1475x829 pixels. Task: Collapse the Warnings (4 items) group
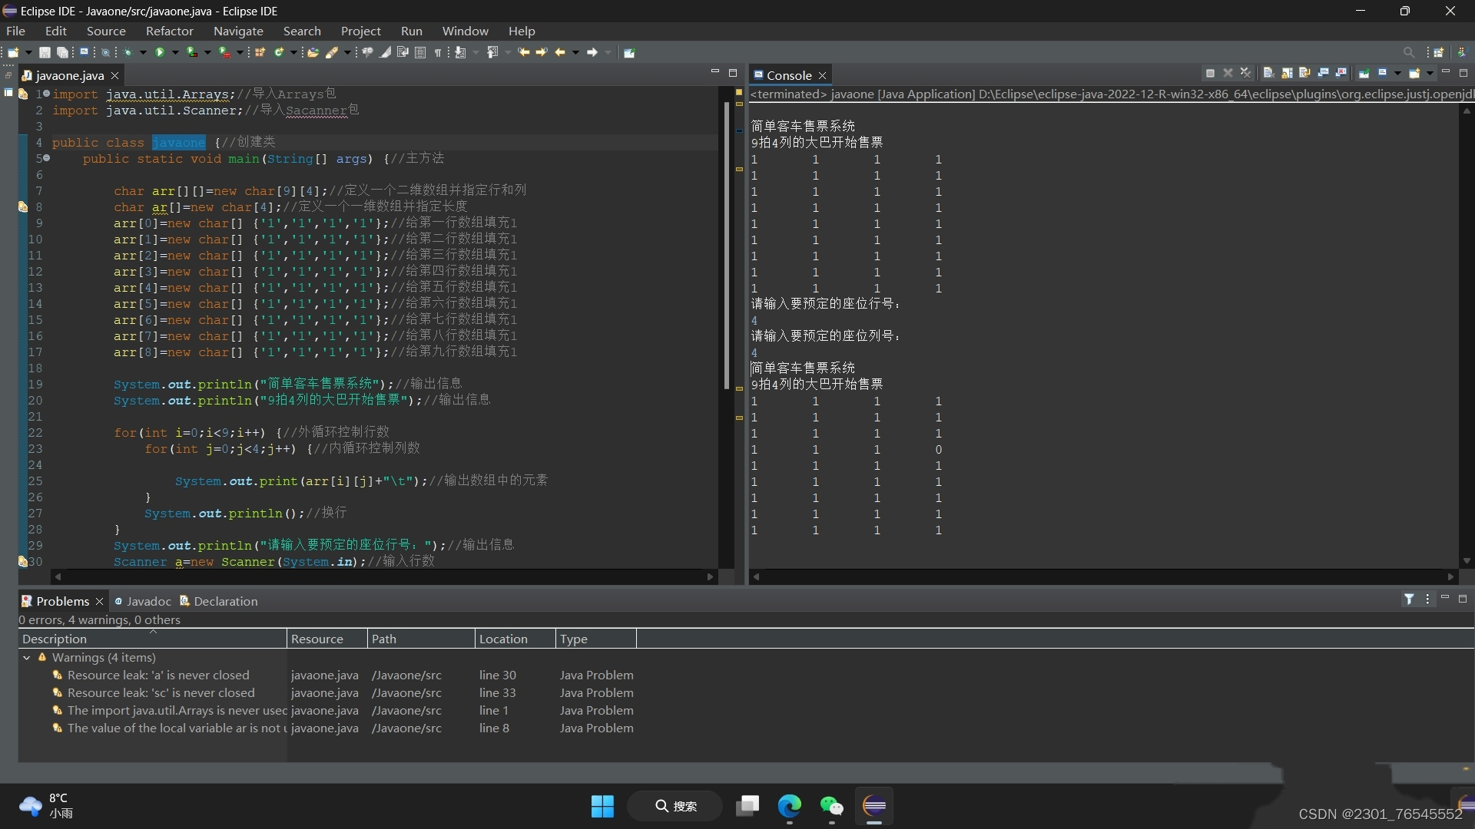(27, 657)
